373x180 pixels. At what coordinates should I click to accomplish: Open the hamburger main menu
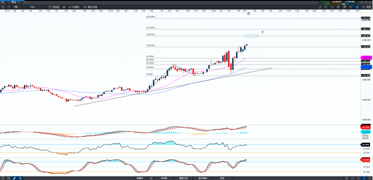(2, 2)
